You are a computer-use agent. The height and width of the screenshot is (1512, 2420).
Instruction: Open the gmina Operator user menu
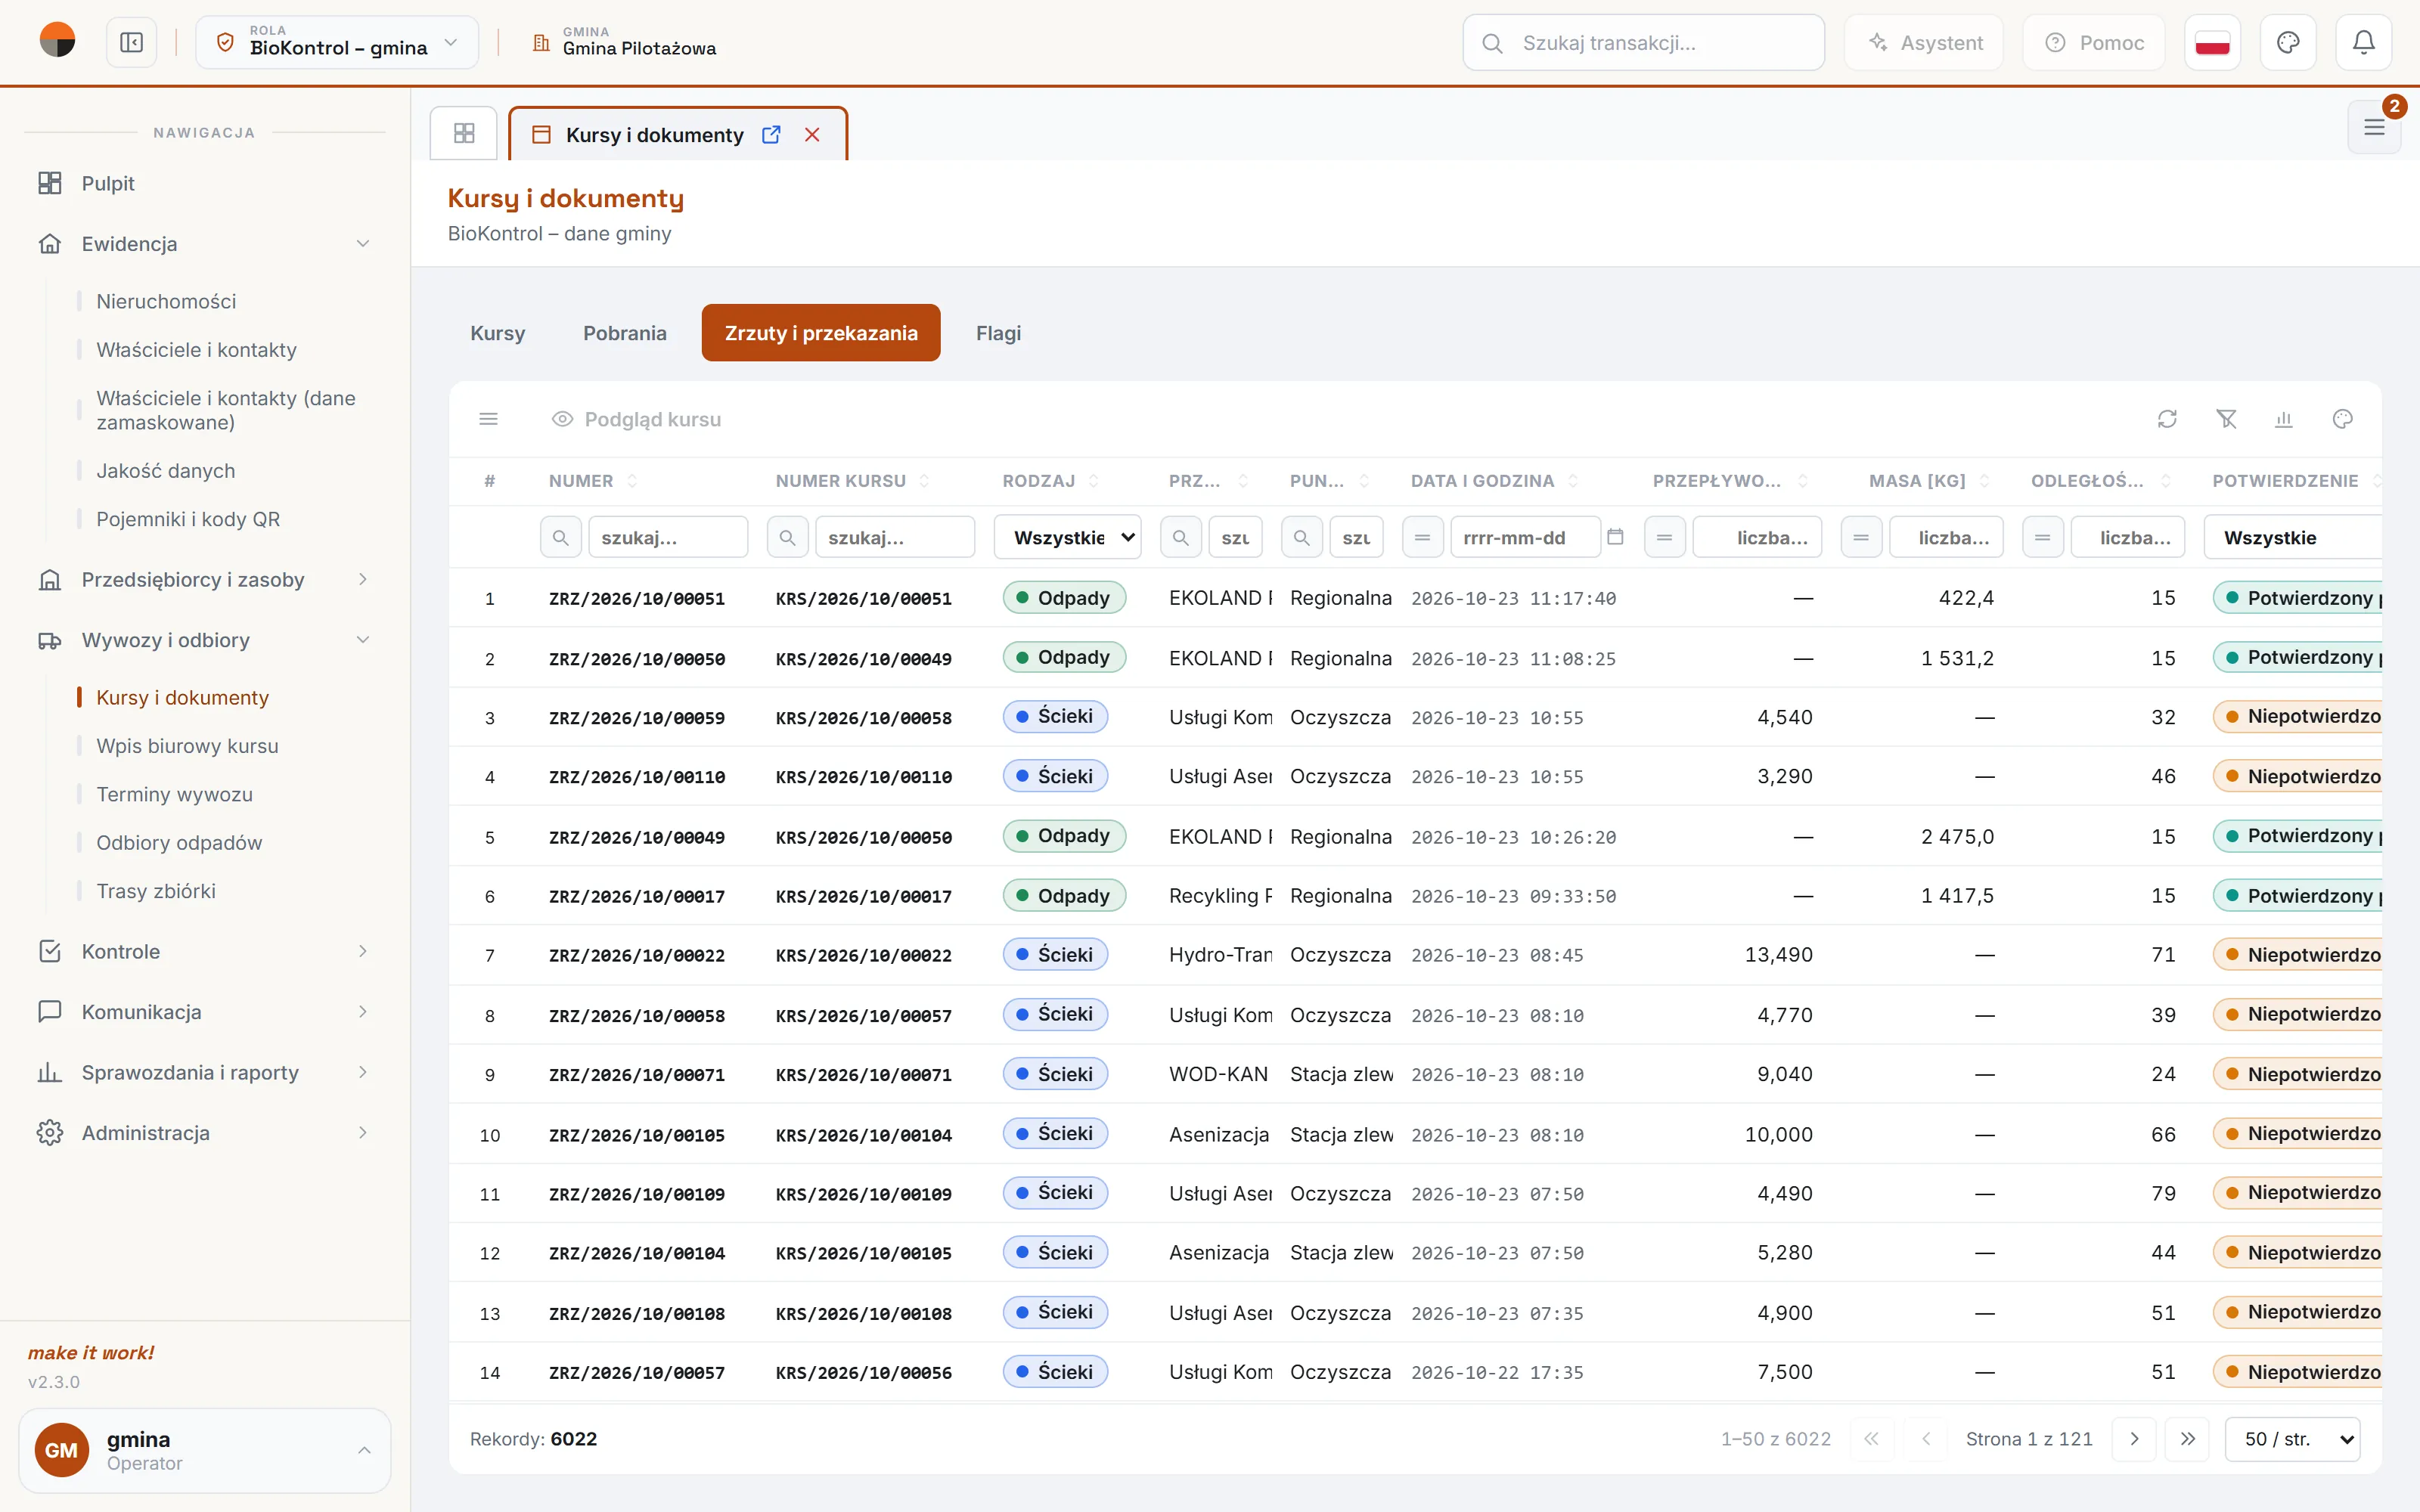point(205,1450)
